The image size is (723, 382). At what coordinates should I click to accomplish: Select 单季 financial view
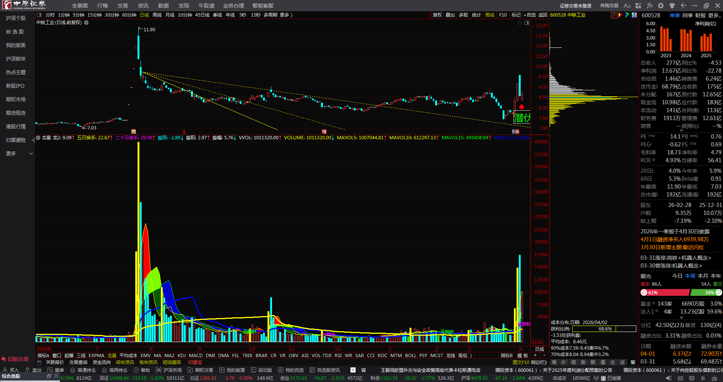tap(675, 15)
